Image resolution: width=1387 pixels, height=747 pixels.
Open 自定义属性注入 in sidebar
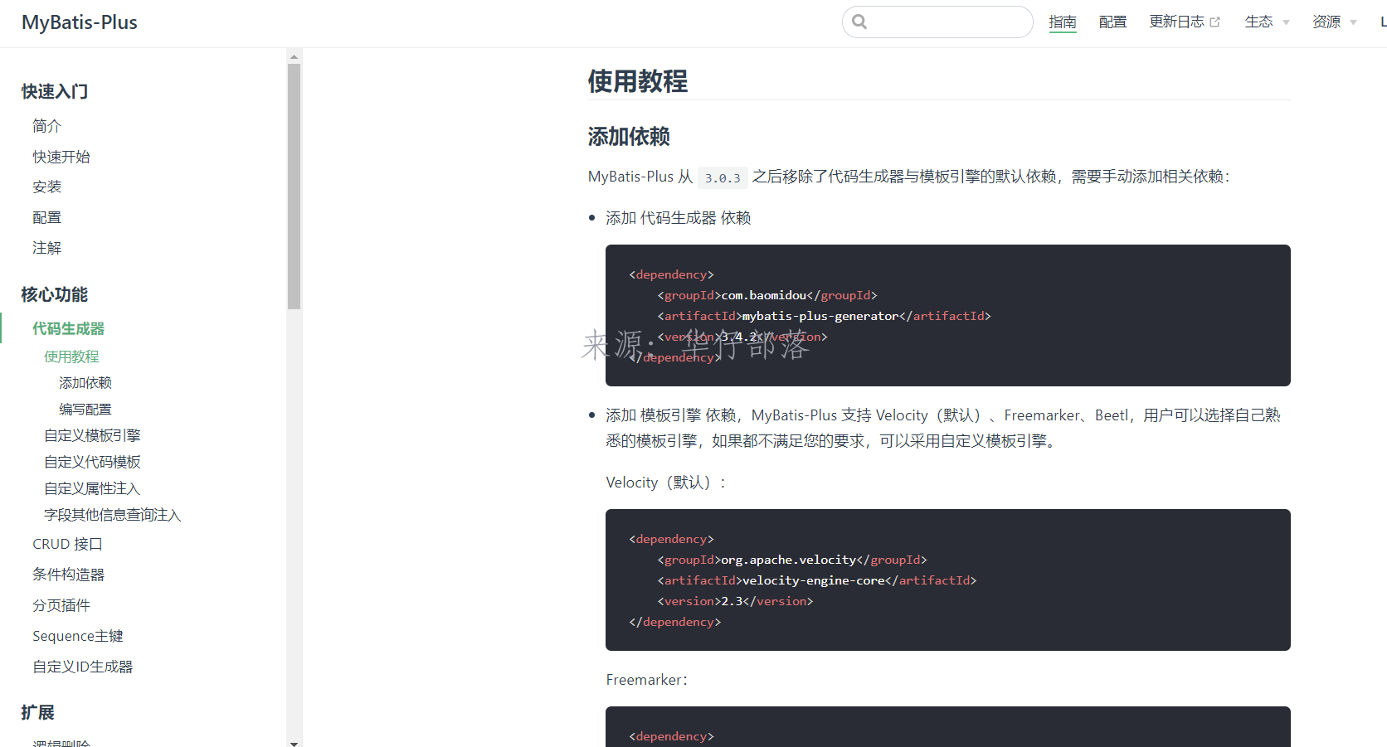click(x=92, y=488)
